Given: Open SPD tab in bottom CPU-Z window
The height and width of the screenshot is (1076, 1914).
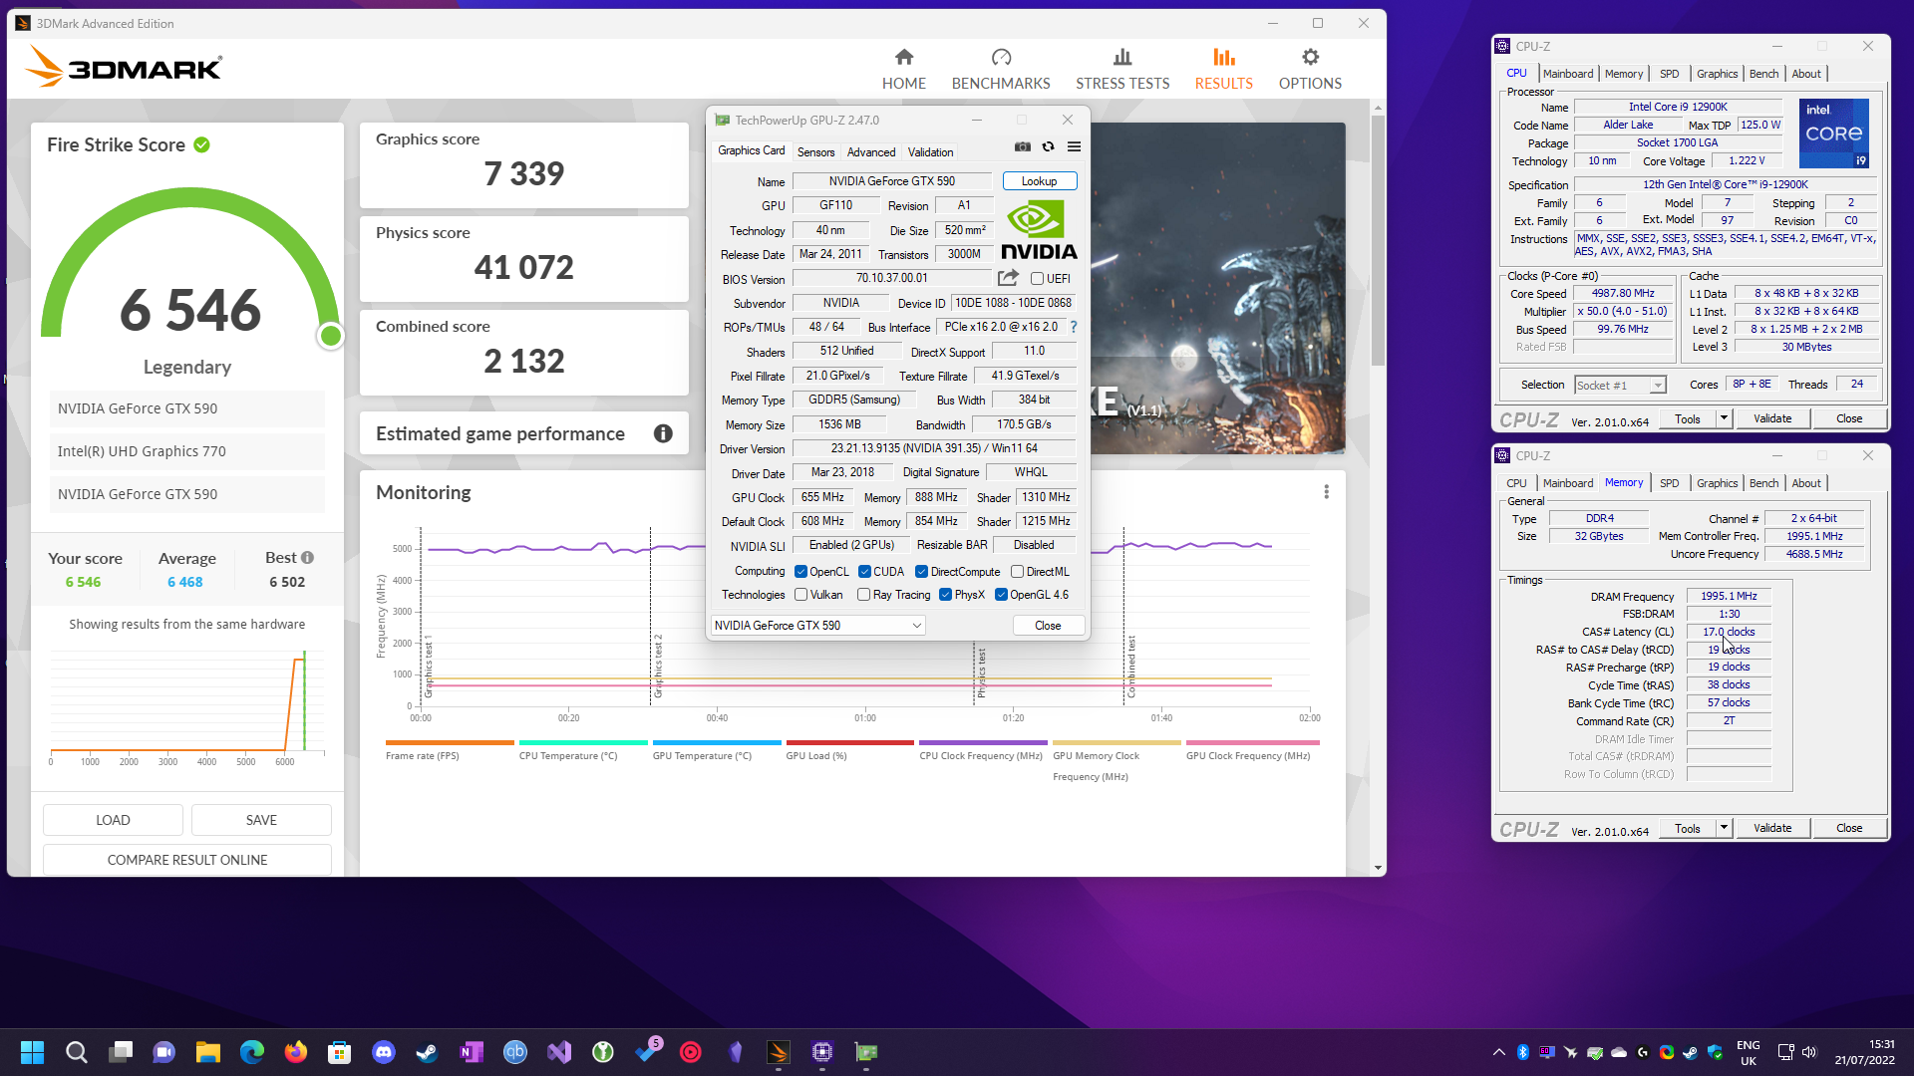Looking at the screenshot, I should click(x=1669, y=483).
